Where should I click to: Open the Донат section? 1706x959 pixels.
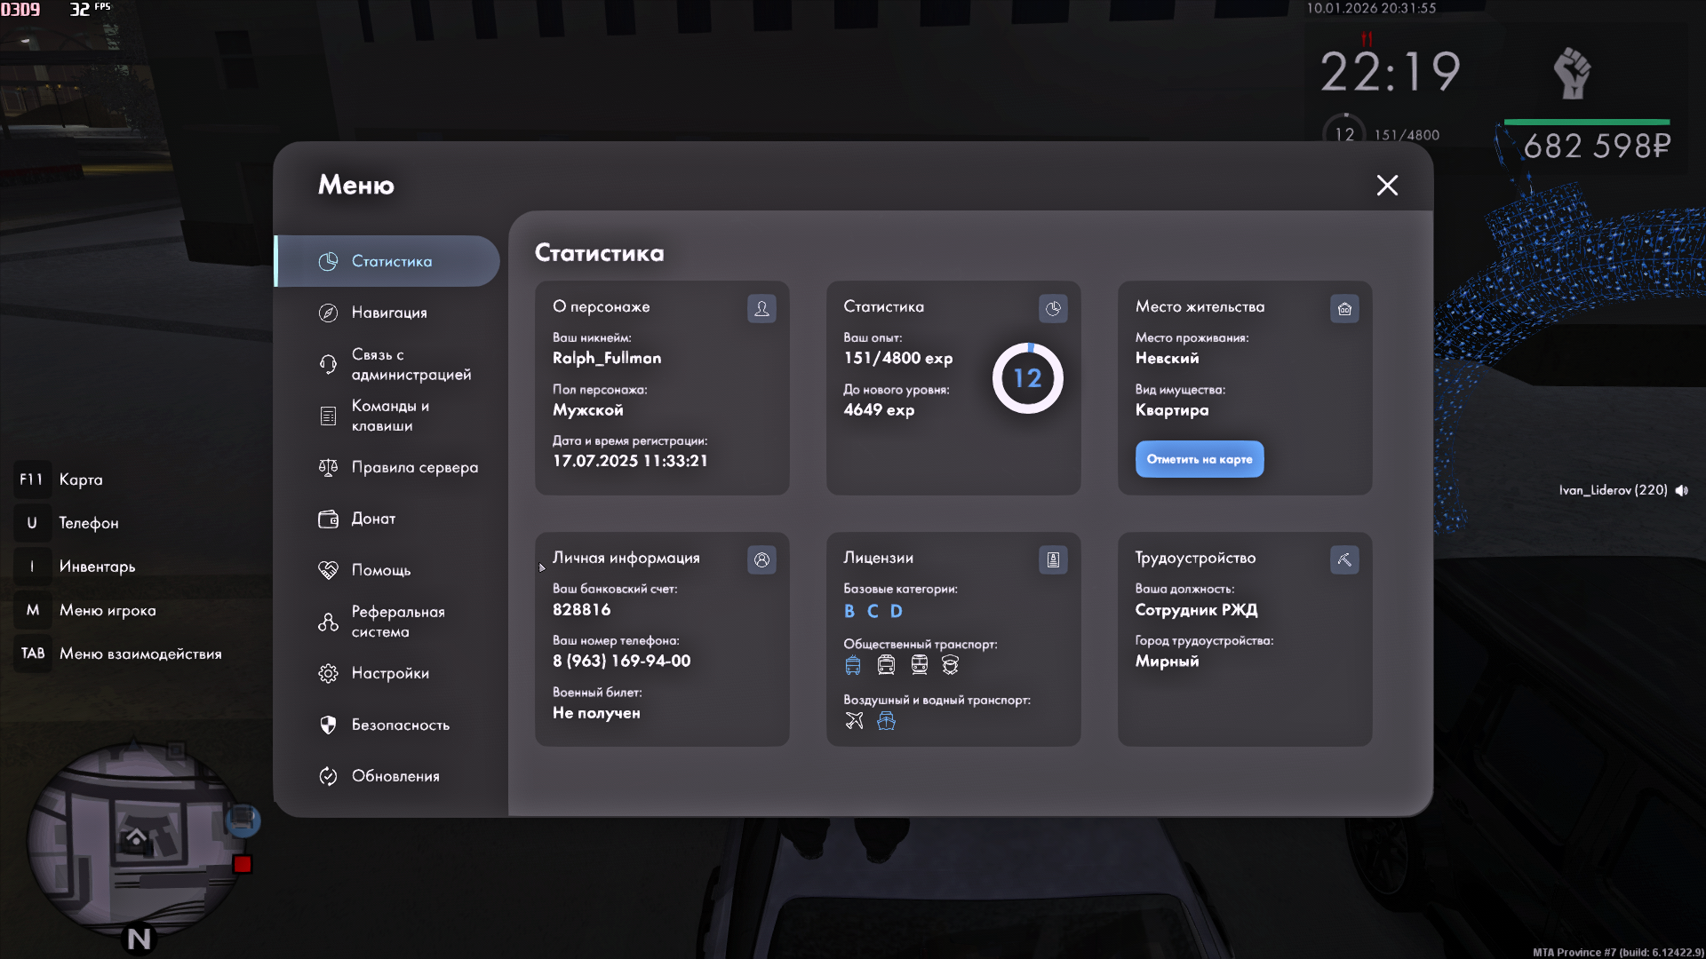coord(372,519)
